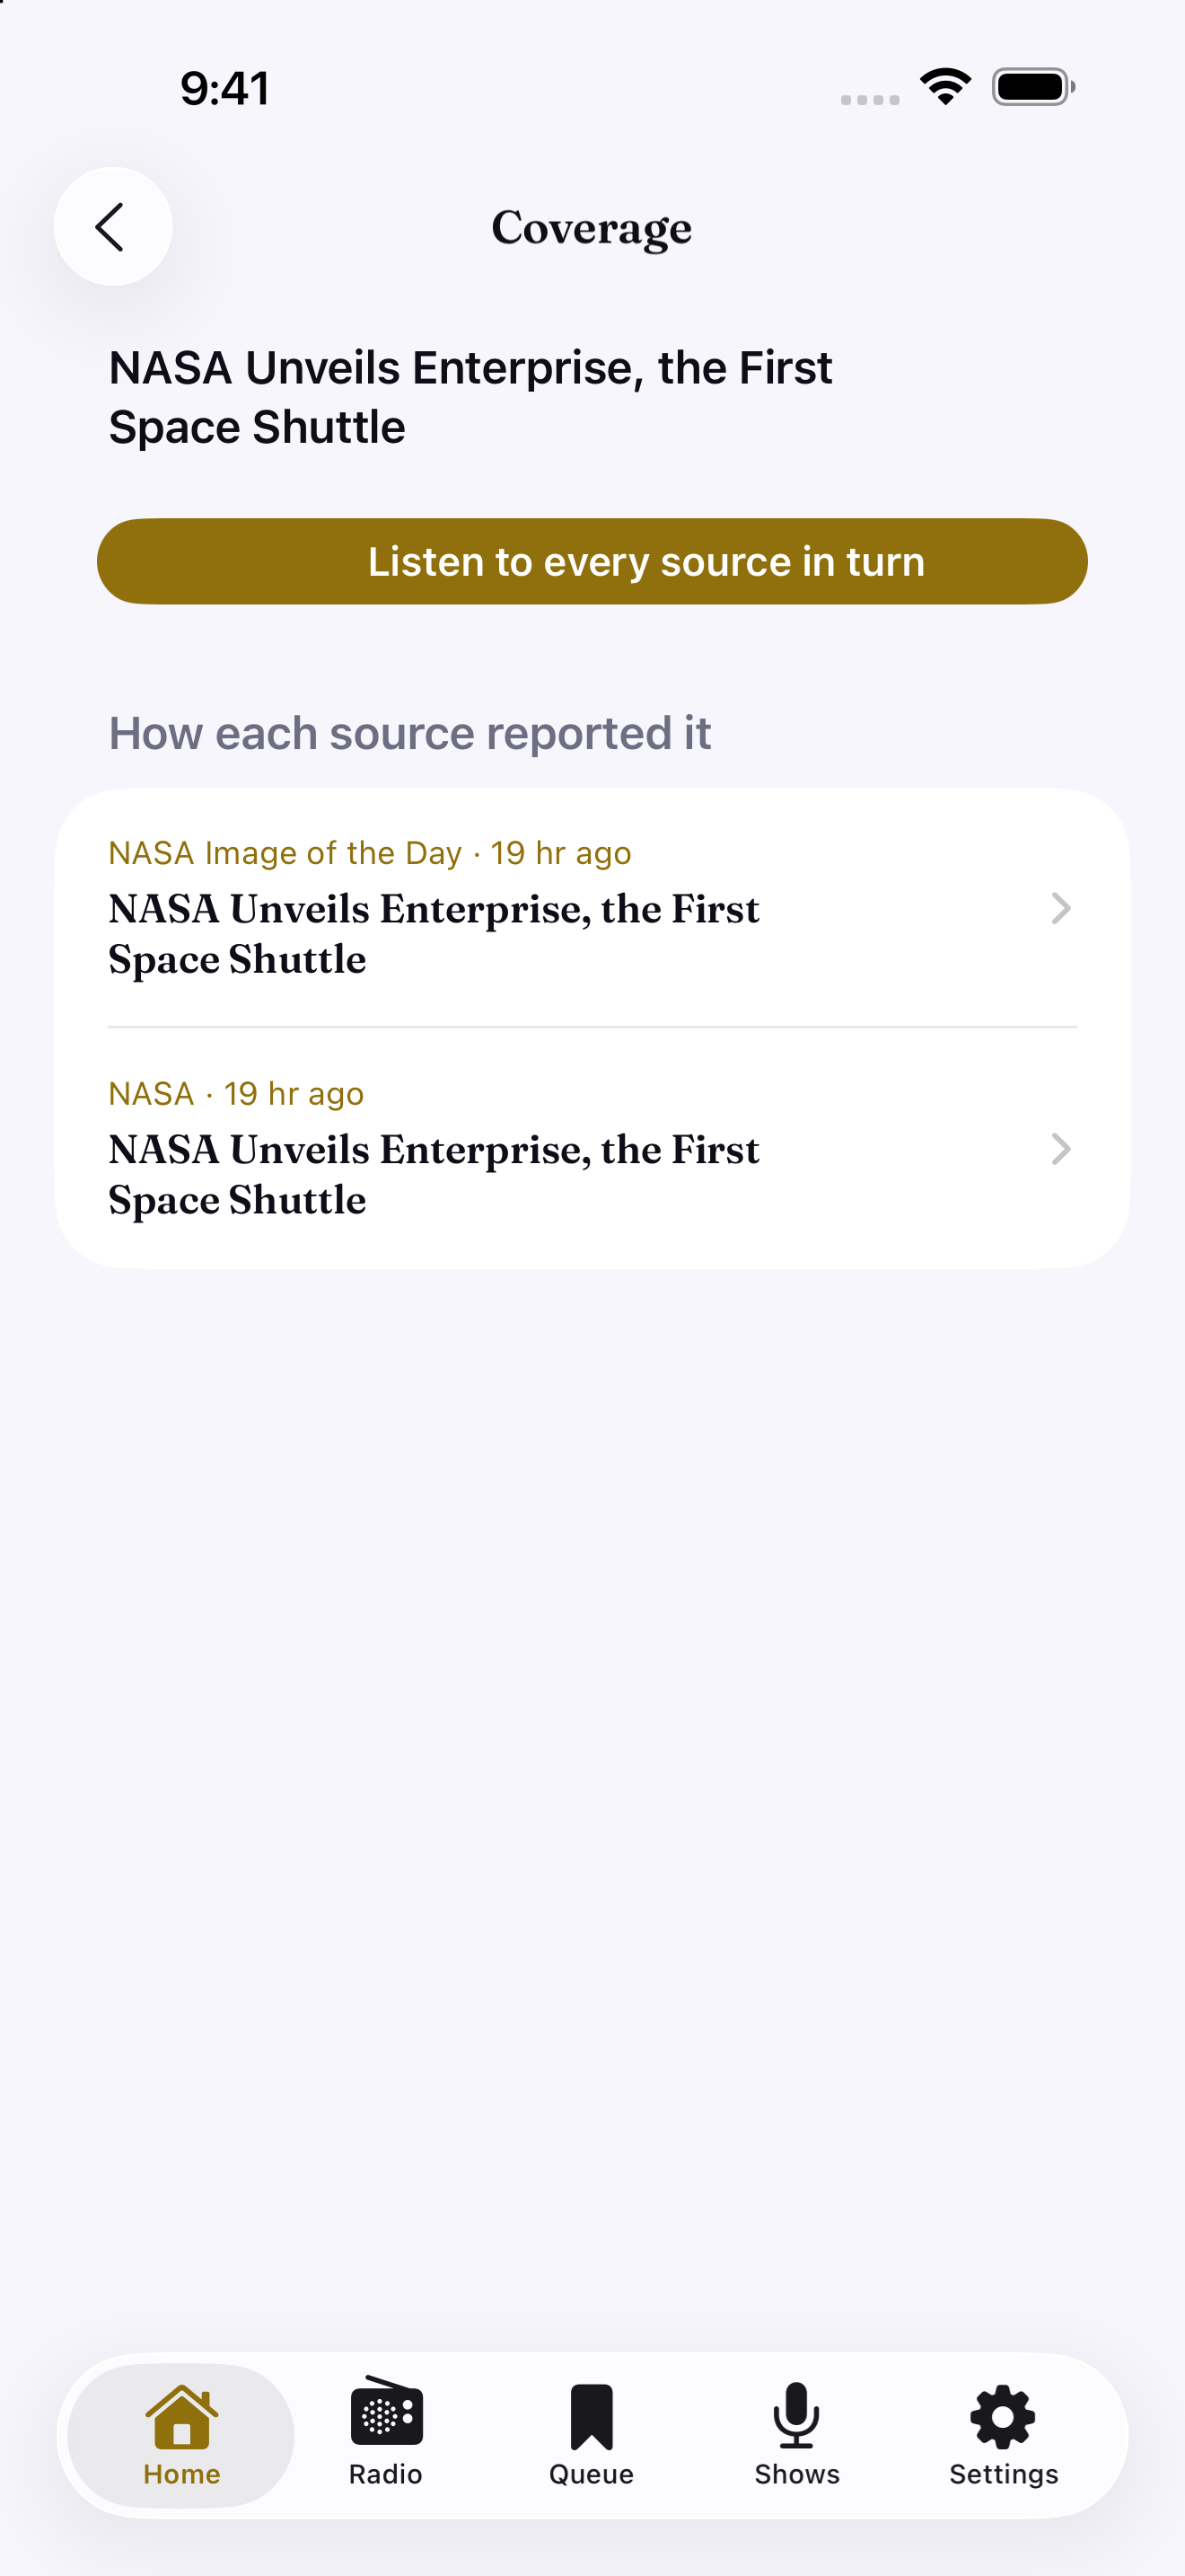Tap the clock time in status bar
The height and width of the screenshot is (2576, 1185).
(224, 88)
